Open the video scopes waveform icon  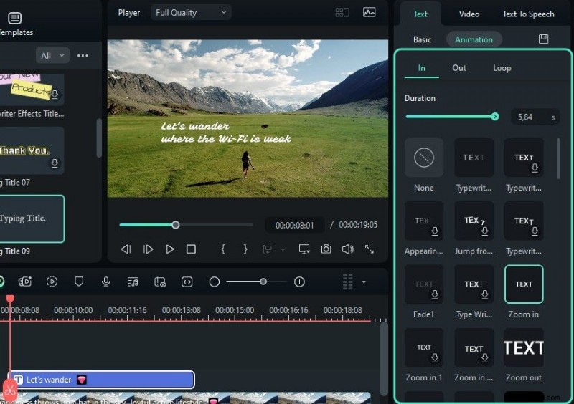(369, 12)
